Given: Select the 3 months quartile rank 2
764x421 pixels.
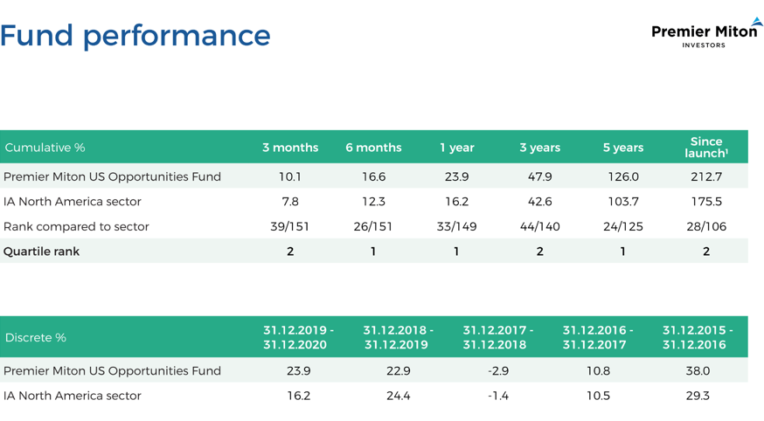Looking at the screenshot, I should coord(290,252).
